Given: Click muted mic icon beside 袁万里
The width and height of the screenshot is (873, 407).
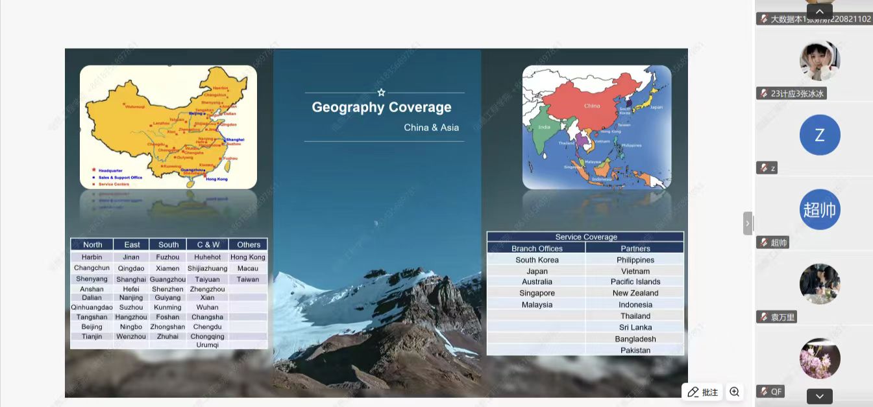Looking at the screenshot, I should coord(764,318).
